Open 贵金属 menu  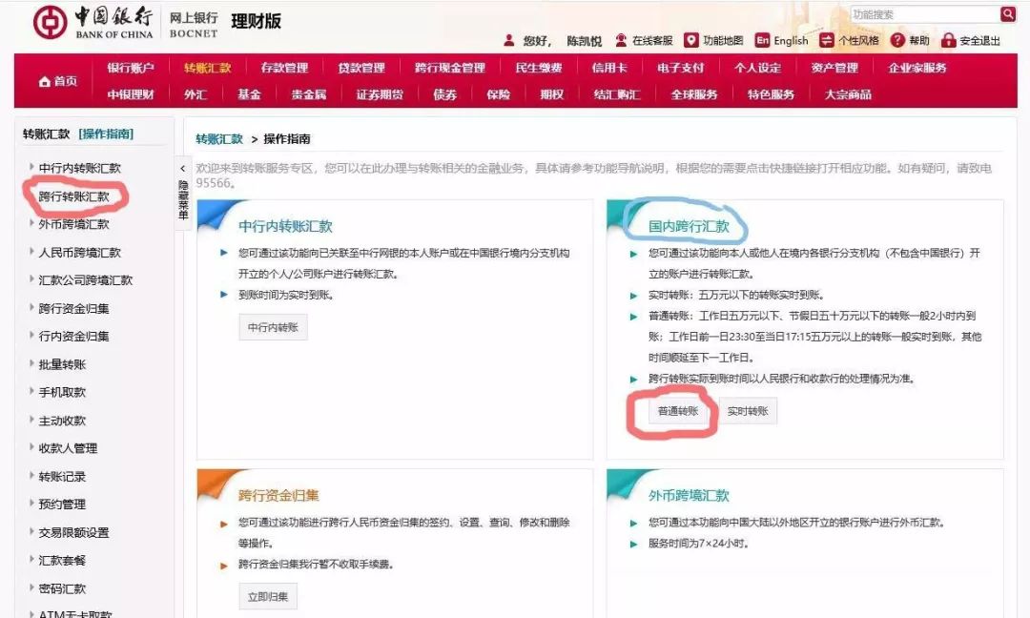tap(308, 94)
